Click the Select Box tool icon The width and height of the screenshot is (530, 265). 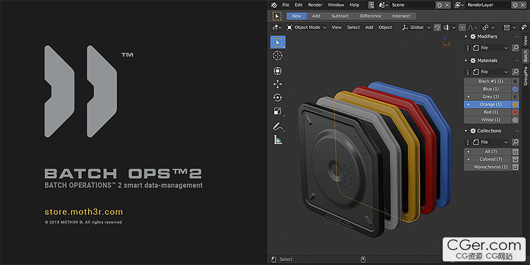(278, 42)
